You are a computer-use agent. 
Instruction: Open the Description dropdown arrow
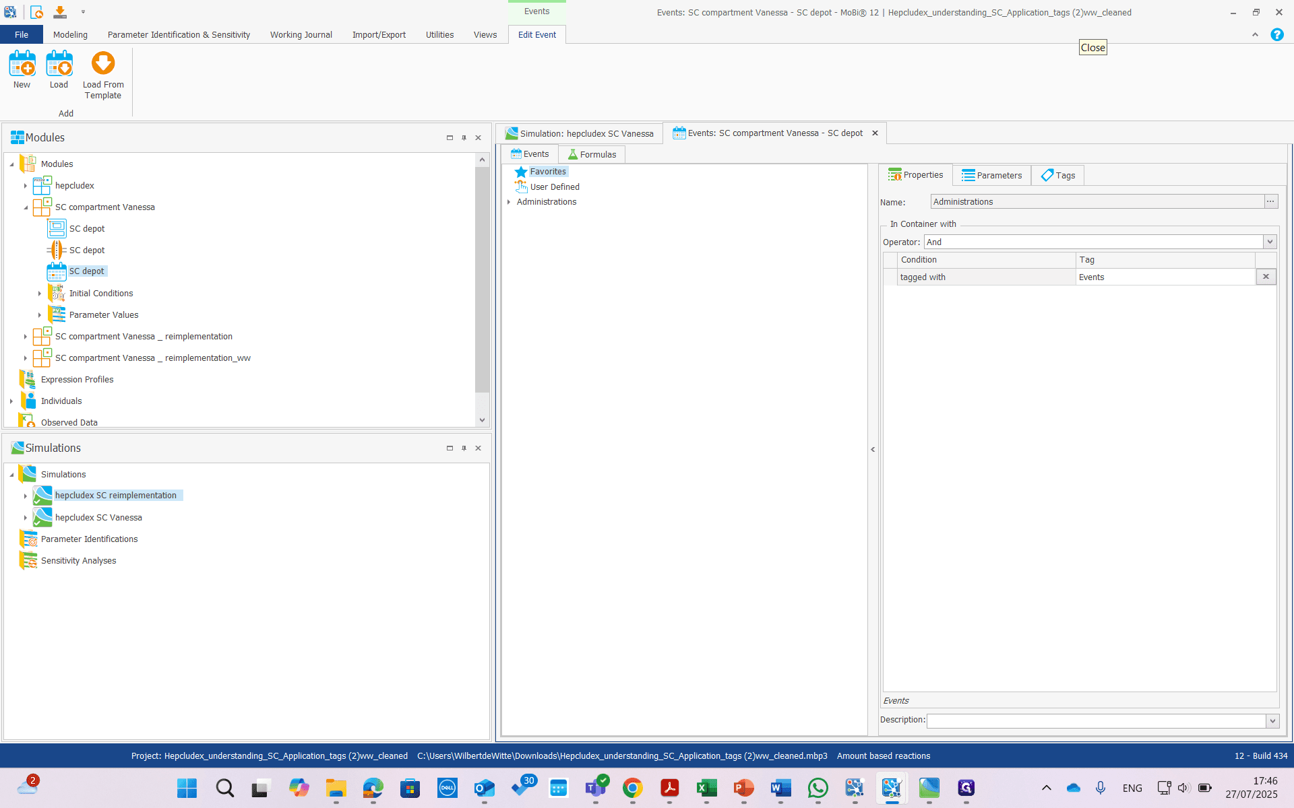coord(1272,720)
